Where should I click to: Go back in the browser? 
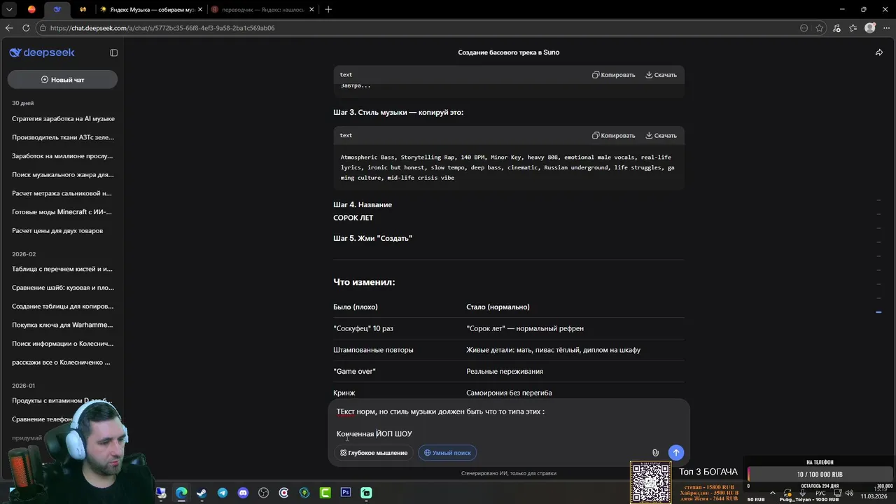[x=9, y=28]
